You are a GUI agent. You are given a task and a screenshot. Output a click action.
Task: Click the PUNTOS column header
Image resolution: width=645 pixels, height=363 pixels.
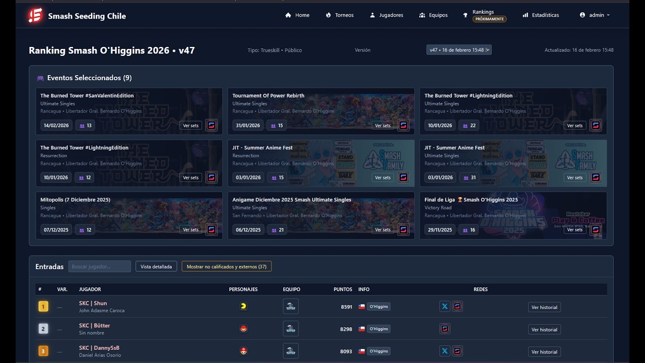[x=343, y=289]
